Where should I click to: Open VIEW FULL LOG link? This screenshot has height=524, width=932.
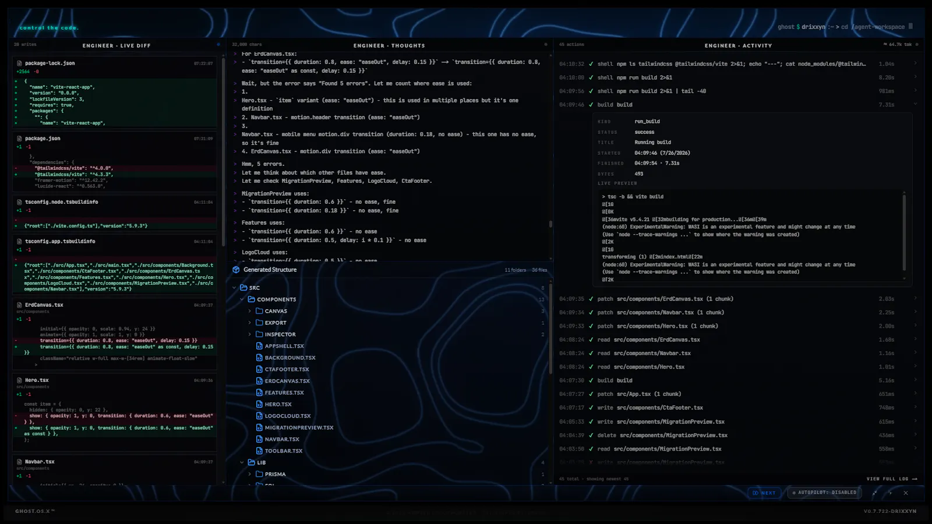(x=892, y=479)
